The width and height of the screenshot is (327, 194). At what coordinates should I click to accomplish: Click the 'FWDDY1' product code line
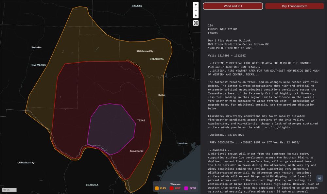click(213, 33)
